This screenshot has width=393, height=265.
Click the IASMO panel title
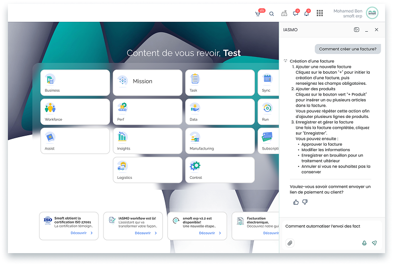click(x=290, y=30)
